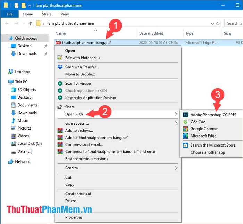Sort by the Size column header
Viewport: 243px width, 224px height.
[x=227, y=33]
